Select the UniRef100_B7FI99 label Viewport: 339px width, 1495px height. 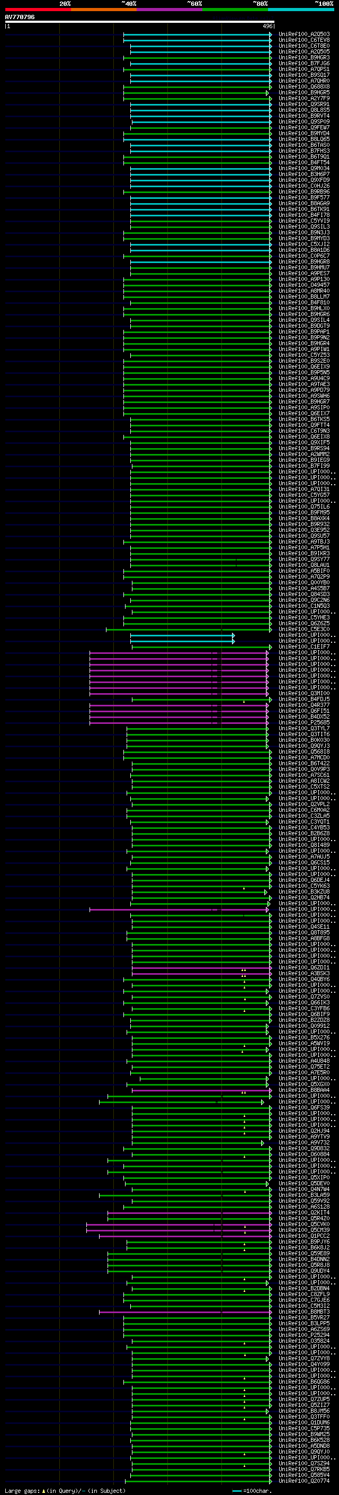pos(304,466)
